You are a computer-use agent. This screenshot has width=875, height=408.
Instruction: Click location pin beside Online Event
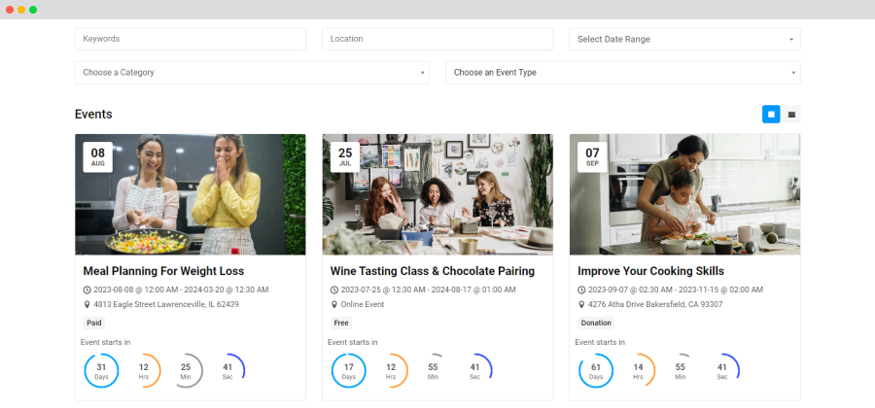click(x=334, y=305)
